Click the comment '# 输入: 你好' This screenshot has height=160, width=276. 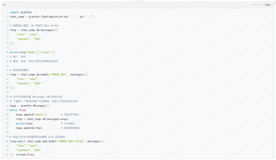[18, 57]
